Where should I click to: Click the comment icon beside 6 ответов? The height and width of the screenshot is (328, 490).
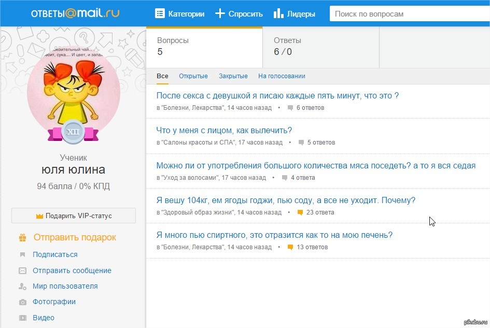coord(290,108)
